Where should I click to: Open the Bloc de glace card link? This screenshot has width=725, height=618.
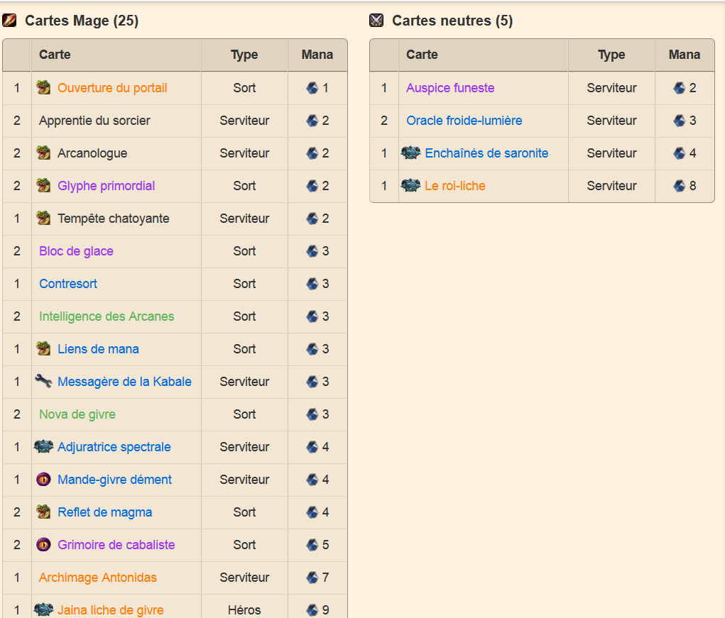tap(76, 250)
